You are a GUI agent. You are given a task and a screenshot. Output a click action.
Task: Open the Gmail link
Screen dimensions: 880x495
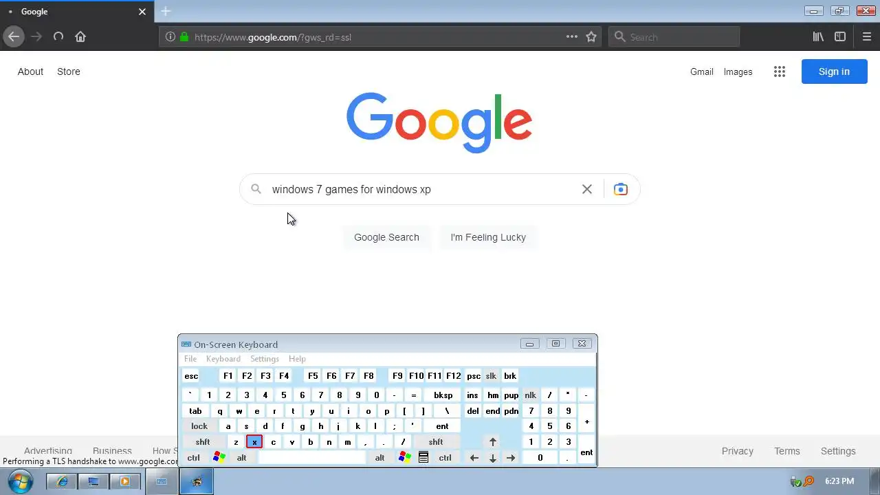pyautogui.click(x=702, y=71)
